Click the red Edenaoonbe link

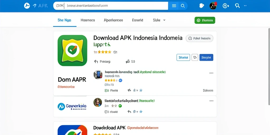click(x=66, y=87)
